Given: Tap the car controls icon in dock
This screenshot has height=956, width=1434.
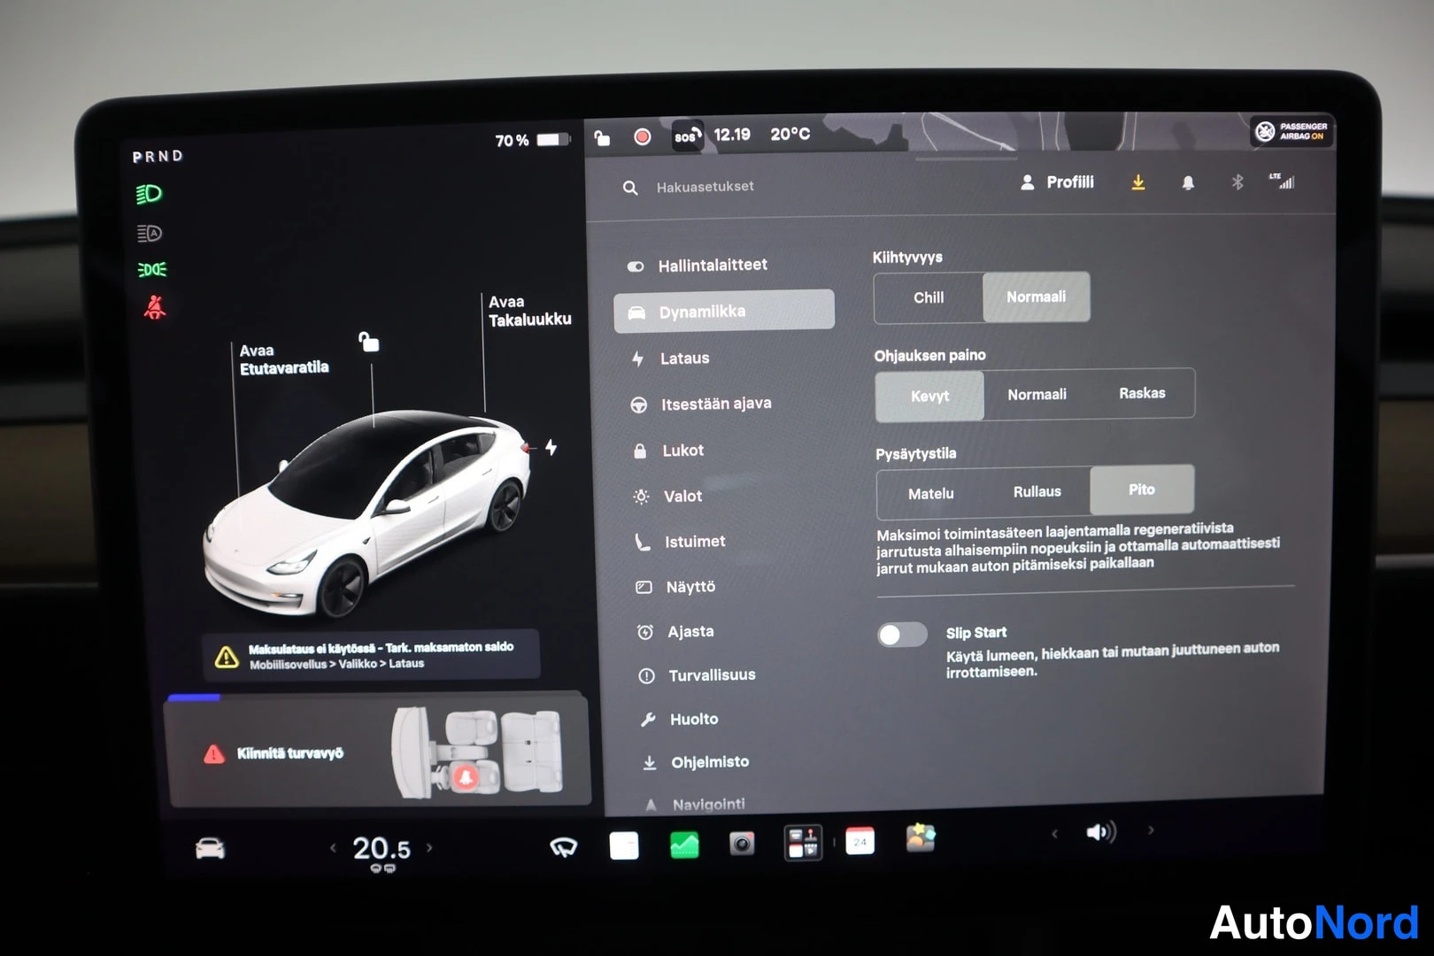Looking at the screenshot, I should (x=210, y=849).
